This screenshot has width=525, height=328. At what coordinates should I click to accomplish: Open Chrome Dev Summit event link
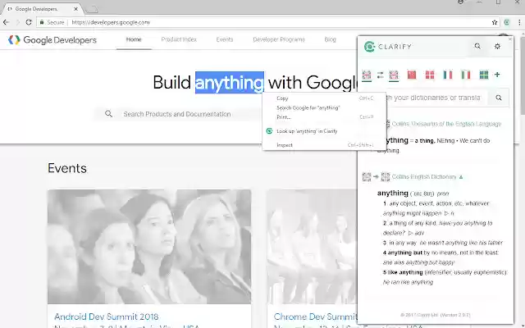[315, 317]
